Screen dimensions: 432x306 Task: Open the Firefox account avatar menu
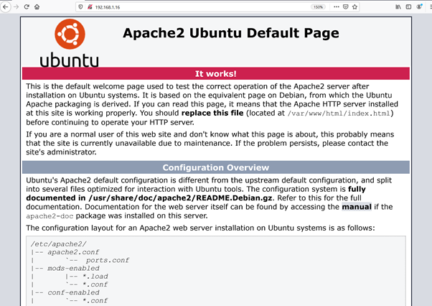point(416,6)
